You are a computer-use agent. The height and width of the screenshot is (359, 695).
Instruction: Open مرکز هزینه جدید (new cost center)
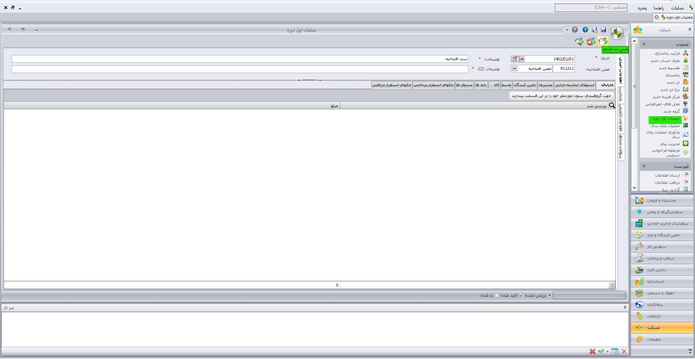[666, 97]
